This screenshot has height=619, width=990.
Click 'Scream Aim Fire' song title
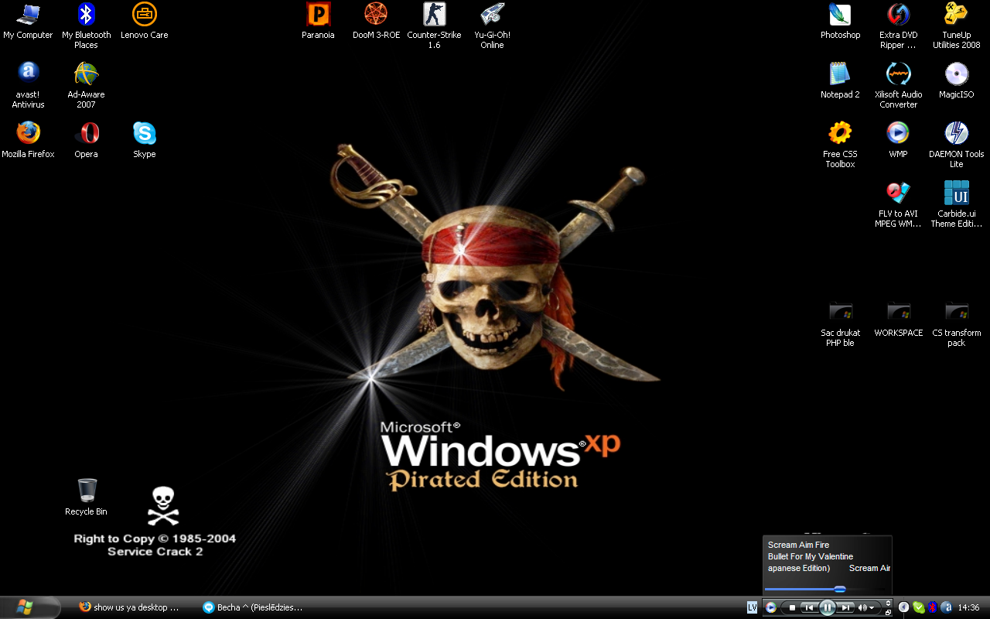pyautogui.click(x=798, y=545)
